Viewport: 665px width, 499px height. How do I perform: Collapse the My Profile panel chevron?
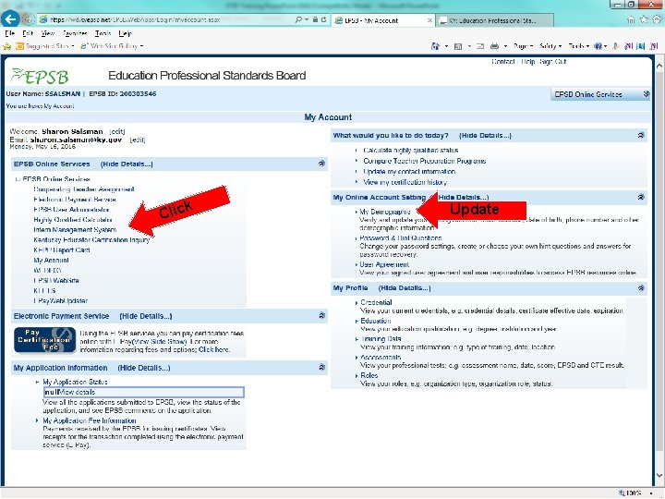click(x=641, y=288)
